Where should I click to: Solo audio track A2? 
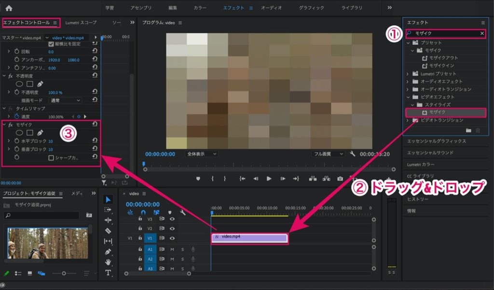183,259
